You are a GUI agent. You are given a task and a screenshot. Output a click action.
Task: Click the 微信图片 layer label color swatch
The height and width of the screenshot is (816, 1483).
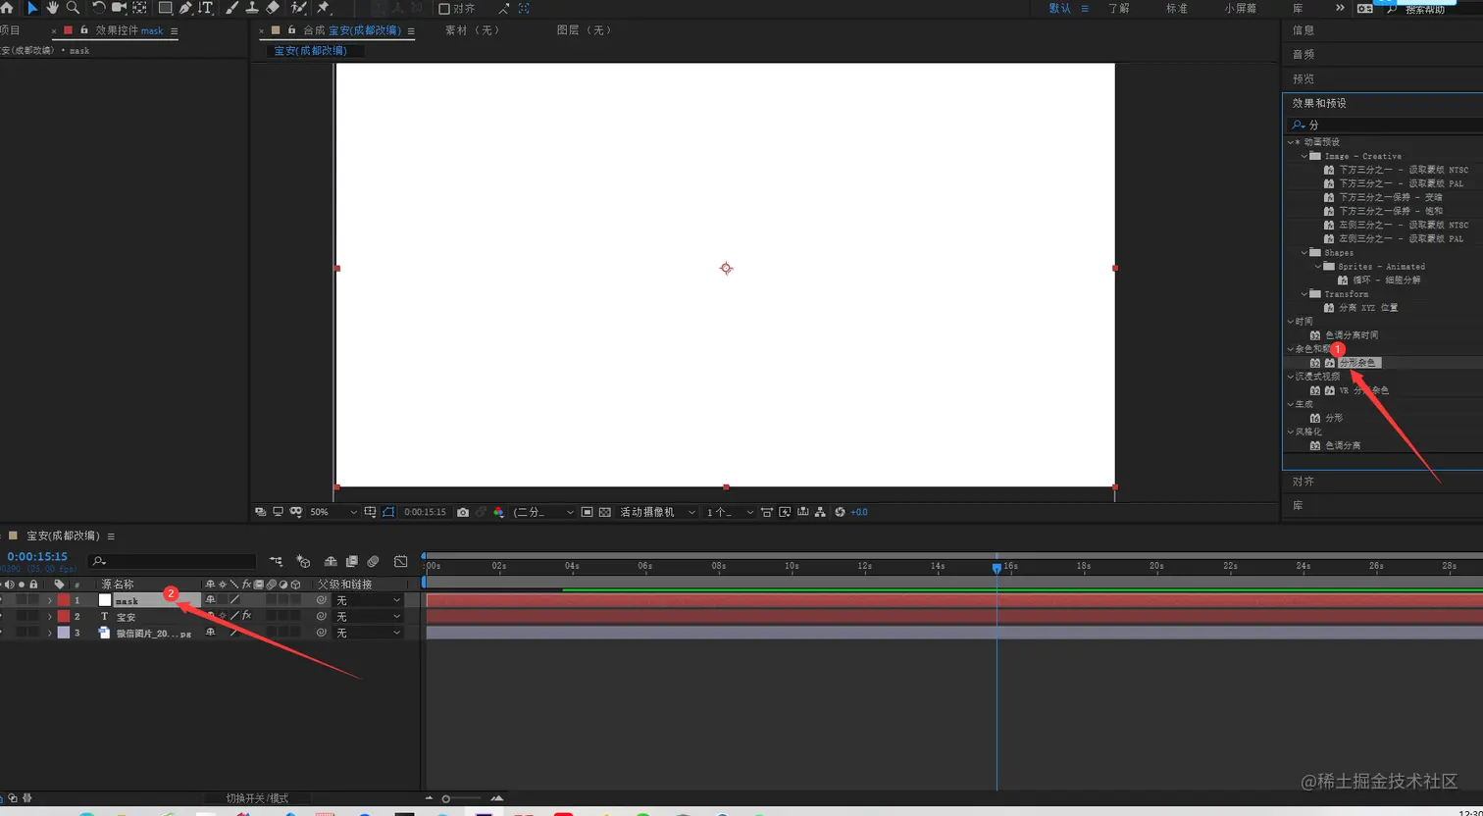click(x=63, y=633)
